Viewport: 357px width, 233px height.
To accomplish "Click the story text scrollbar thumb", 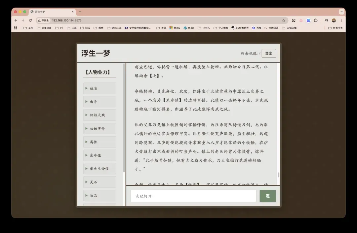I will coord(278,175).
